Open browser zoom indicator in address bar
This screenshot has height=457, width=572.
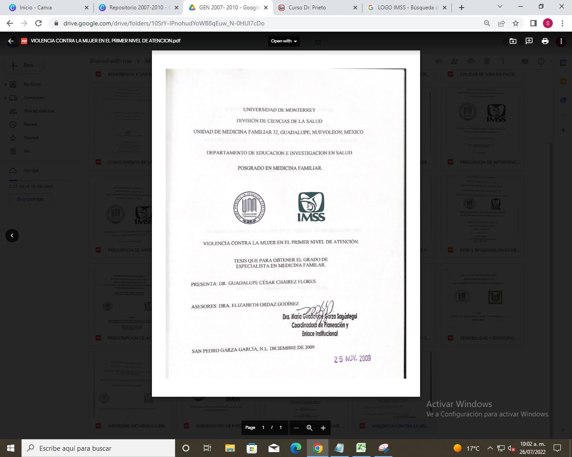[487, 23]
